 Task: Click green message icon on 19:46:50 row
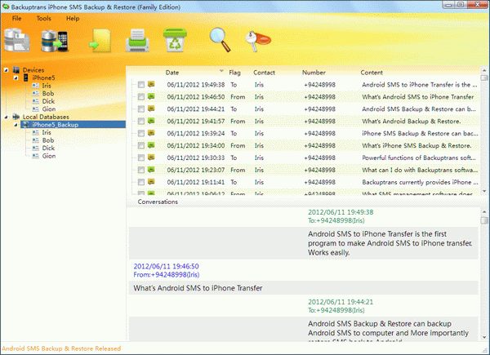pyautogui.click(x=151, y=96)
